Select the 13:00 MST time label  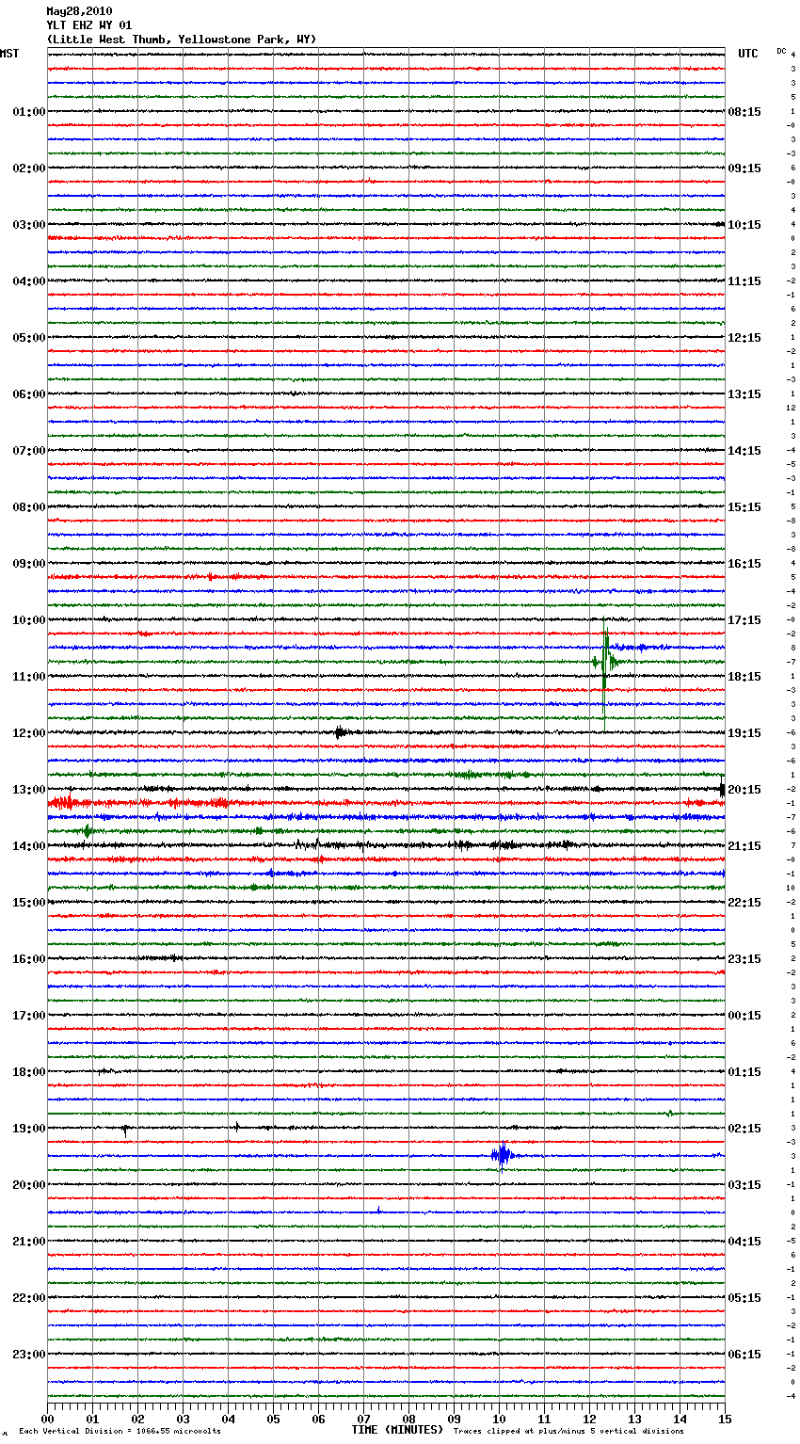click(28, 790)
